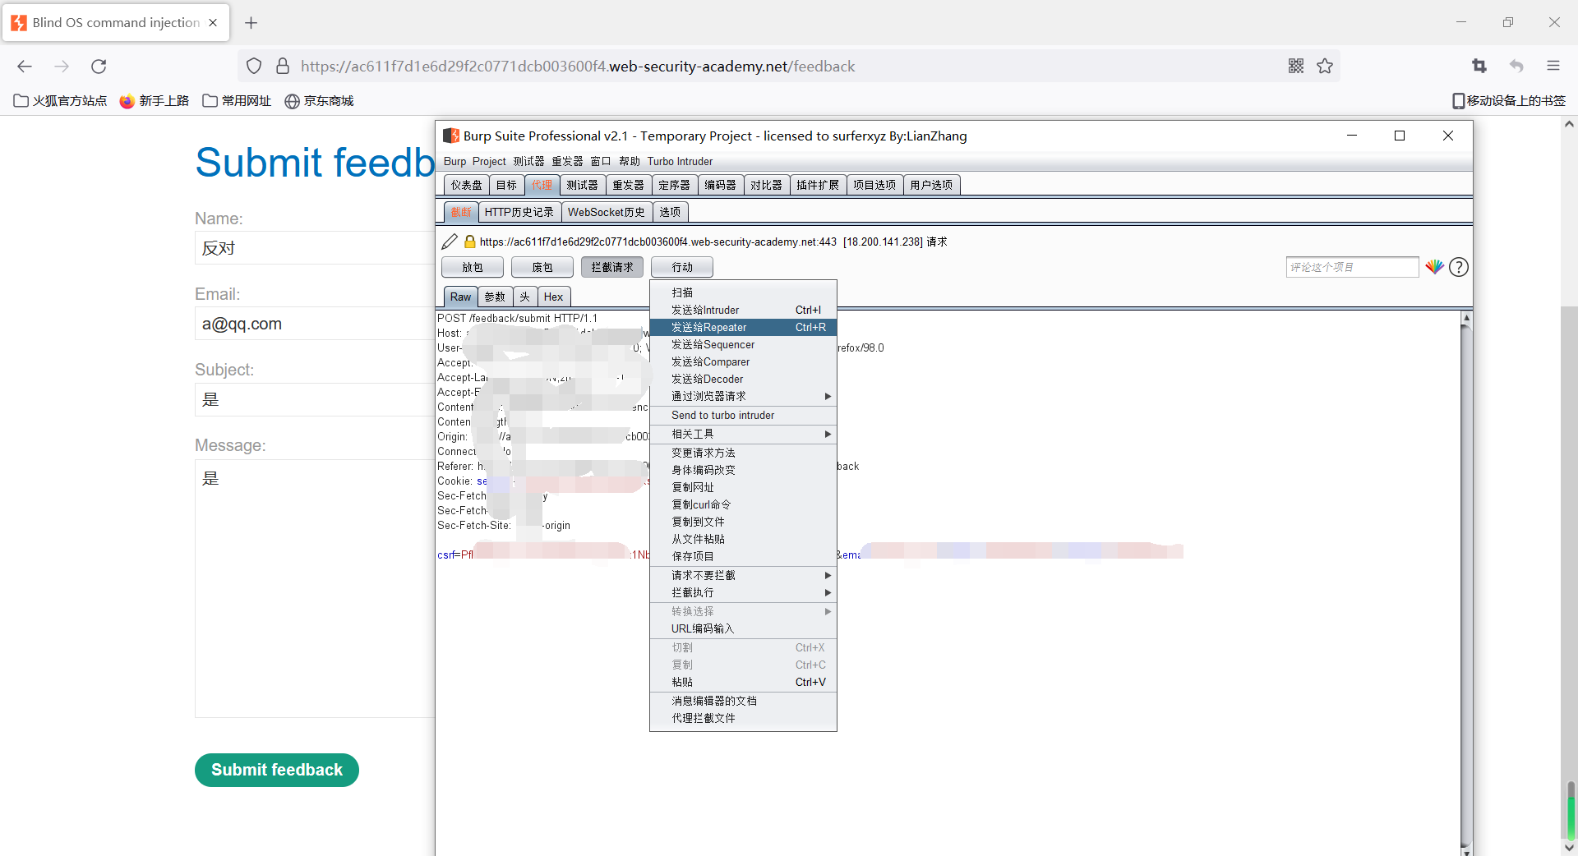Choose 发送给Repeater from context menu
The height and width of the screenshot is (856, 1578).
(x=743, y=327)
